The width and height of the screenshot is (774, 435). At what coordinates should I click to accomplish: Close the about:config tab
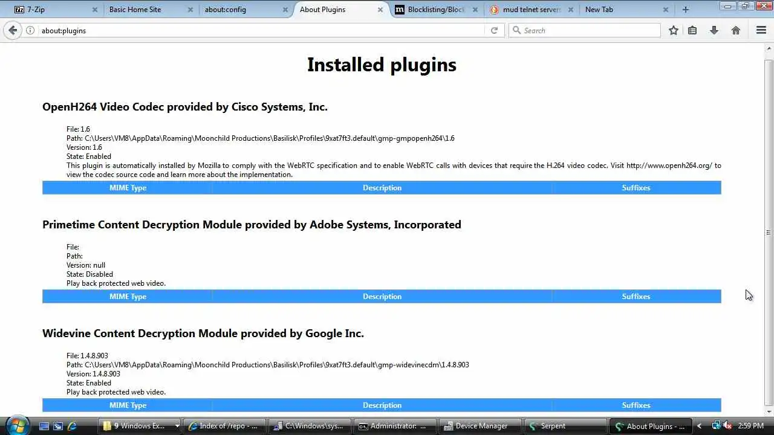click(x=285, y=10)
